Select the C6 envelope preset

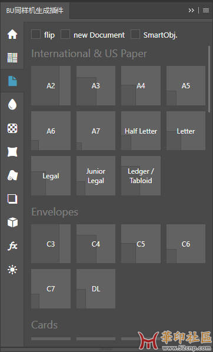[185, 244]
